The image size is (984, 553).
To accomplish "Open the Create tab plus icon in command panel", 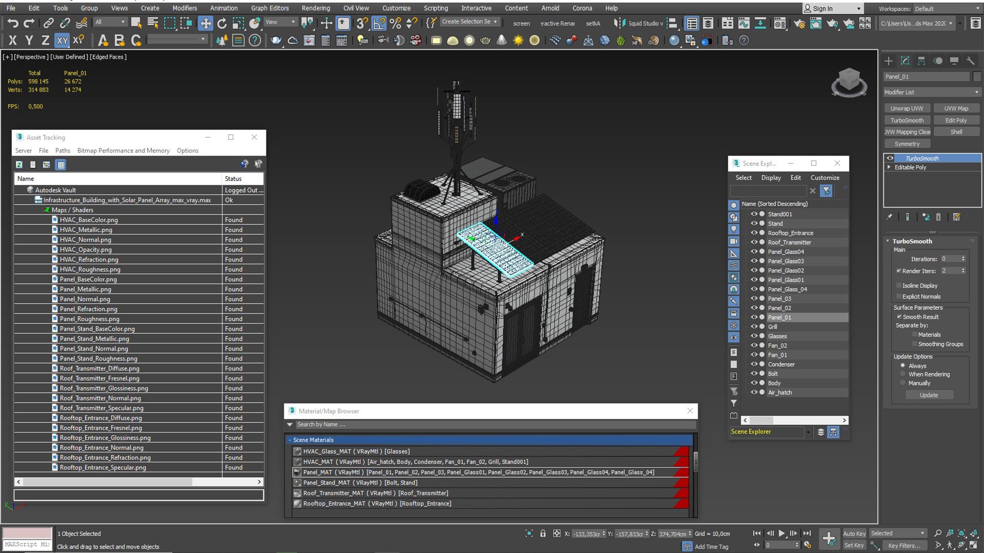I will (x=889, y=61).
